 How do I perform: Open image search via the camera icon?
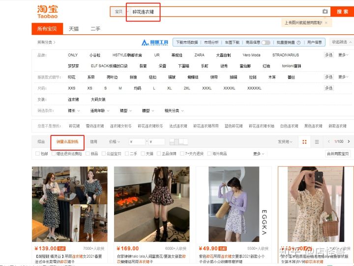[x=325, y=11]
